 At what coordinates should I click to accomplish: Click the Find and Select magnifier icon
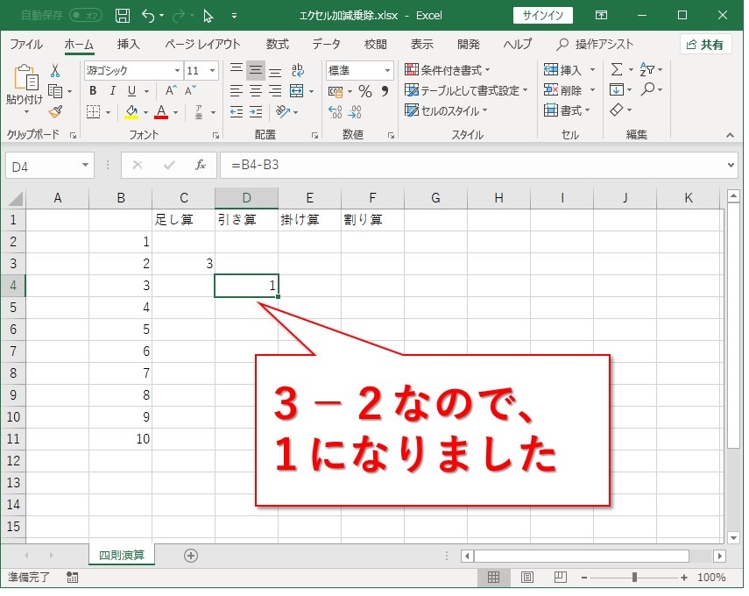point(647,89)
